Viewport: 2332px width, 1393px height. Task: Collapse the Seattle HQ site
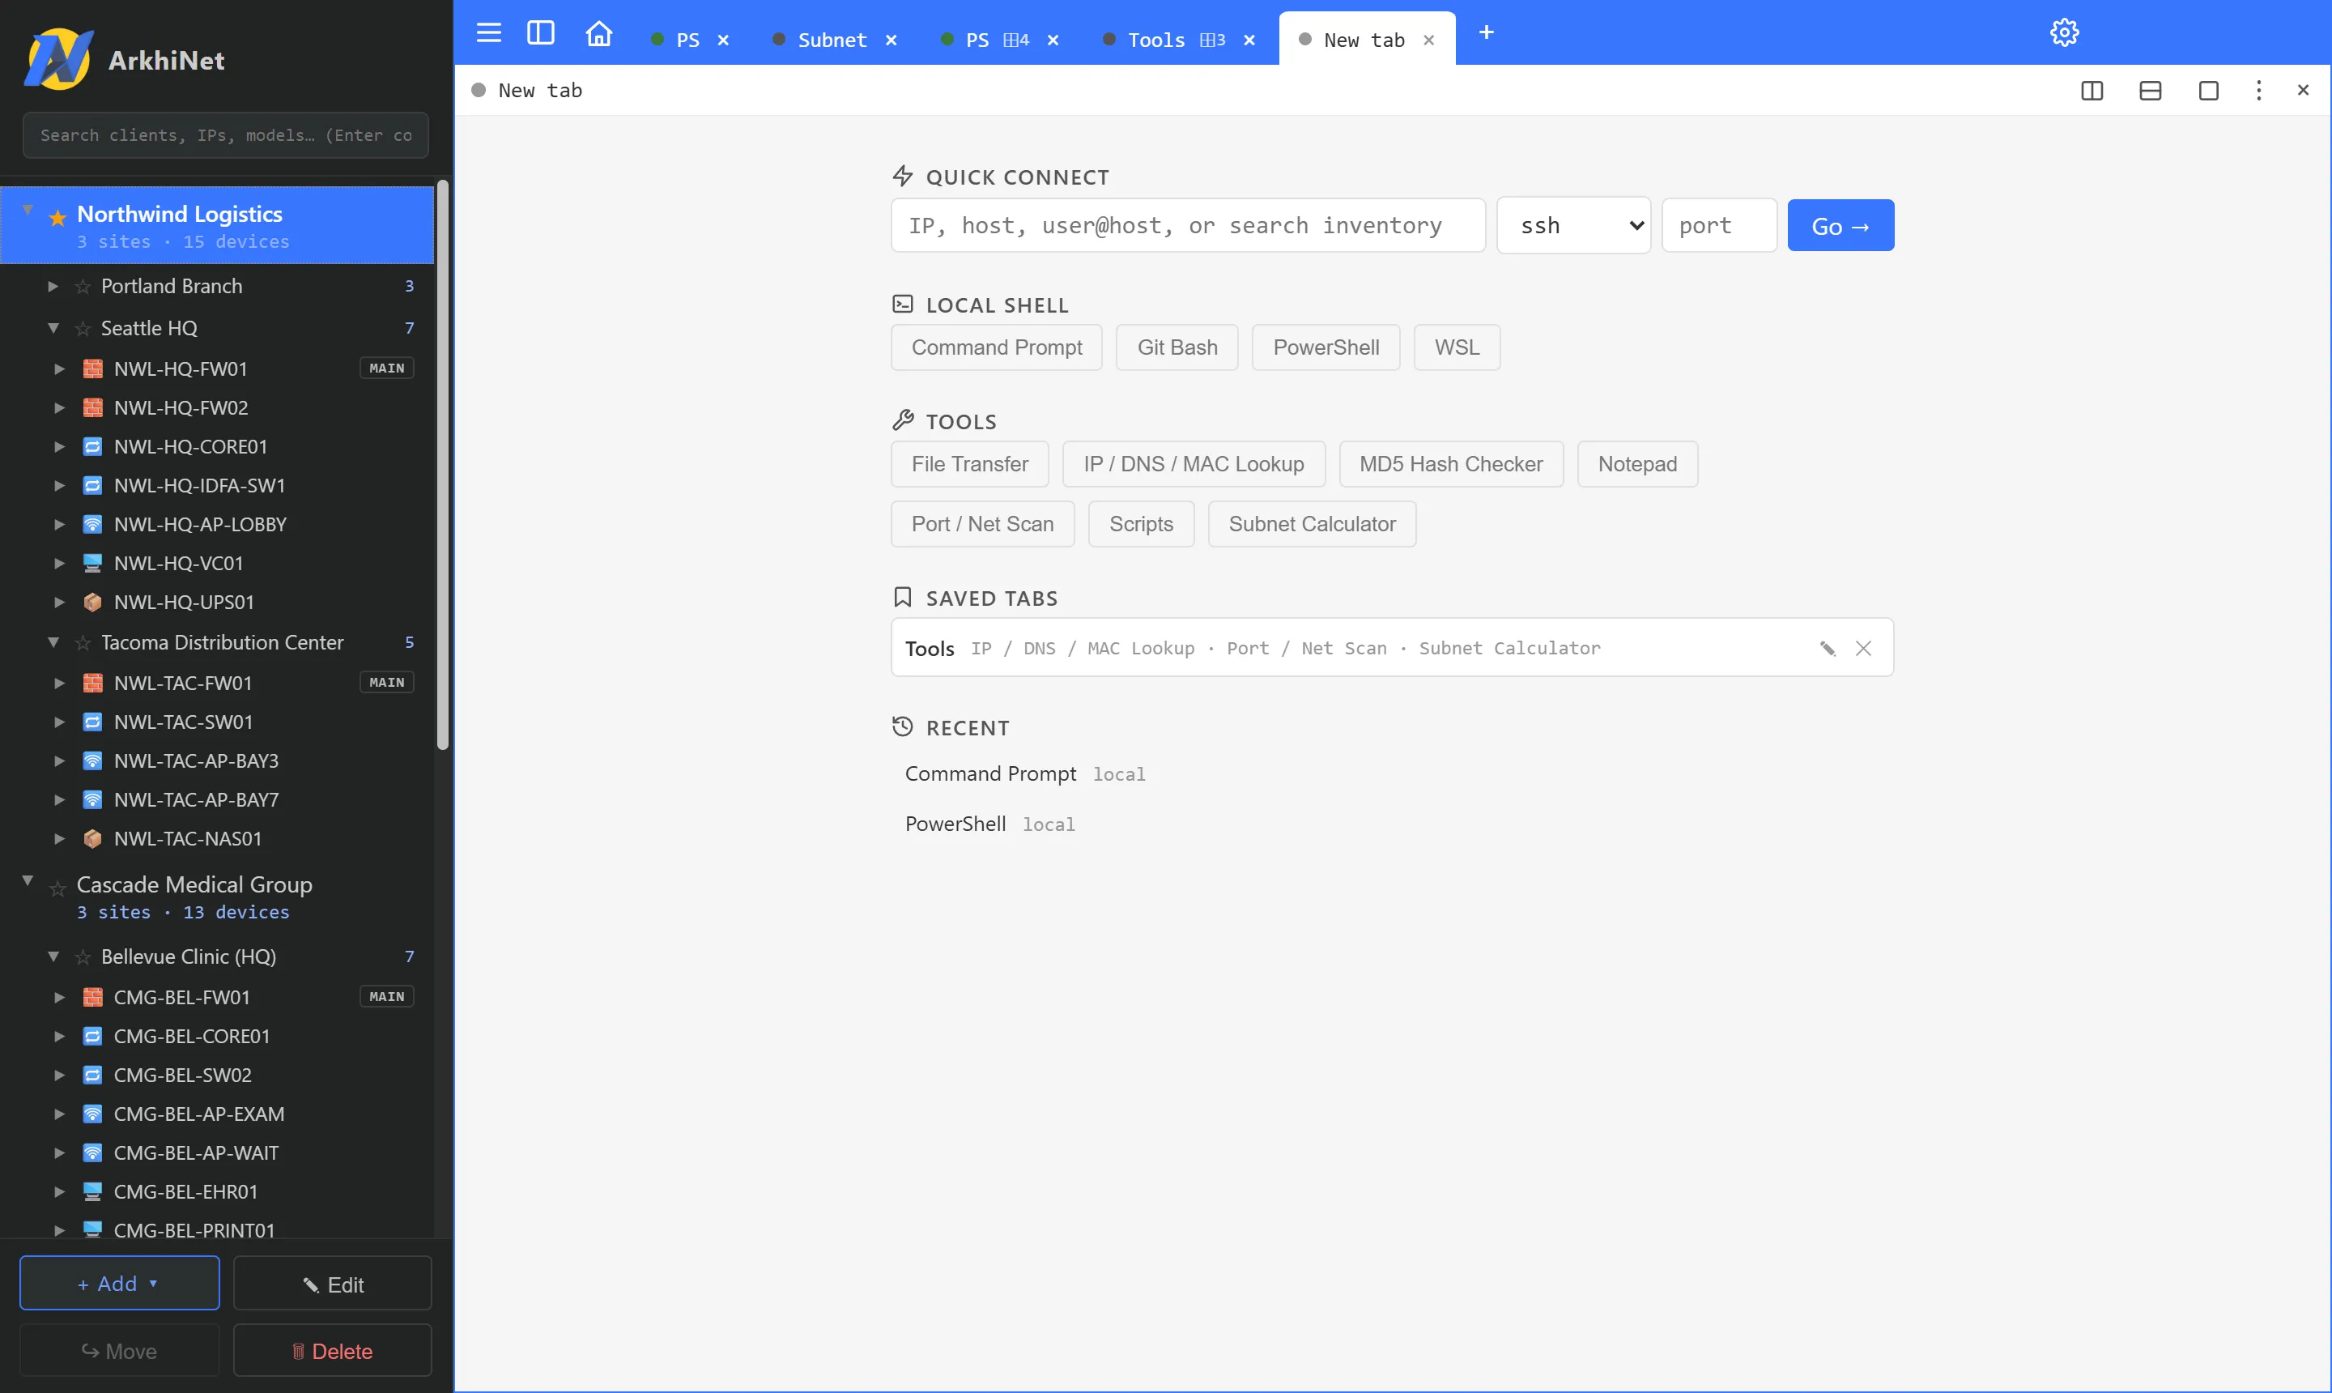[x=53, y=329]
